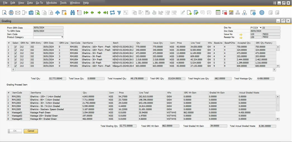Click the Print Preview toolbar icon

[x=4, y=13]
